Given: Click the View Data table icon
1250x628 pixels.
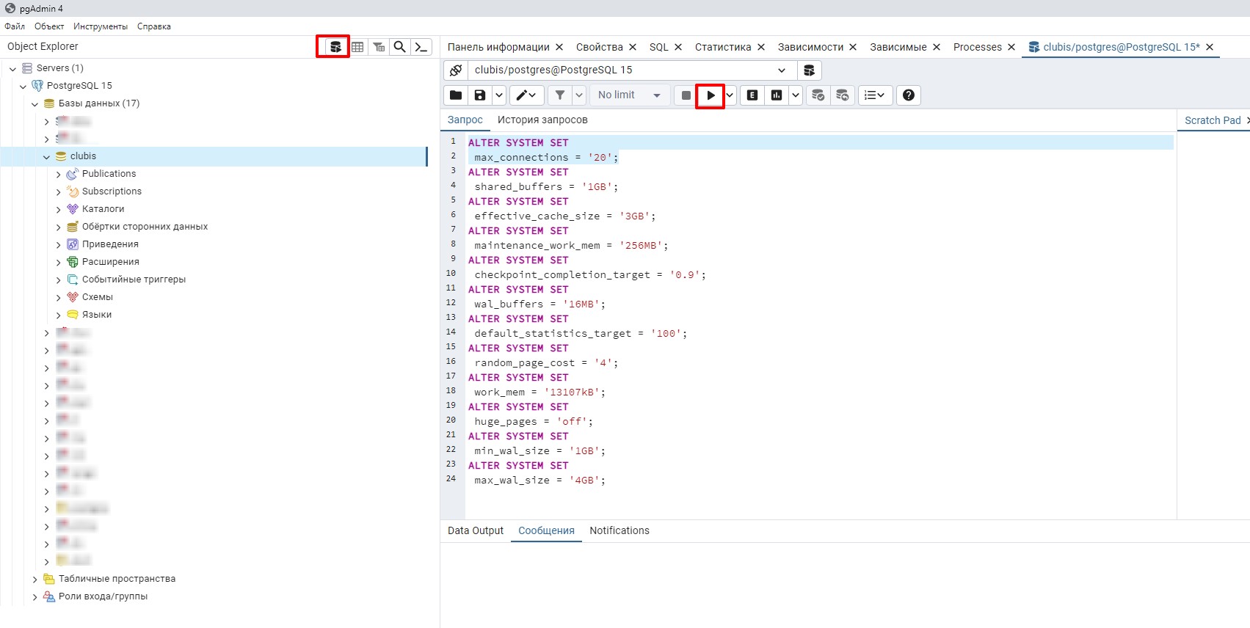Looking at the screenshot, I should coord(357,47).
